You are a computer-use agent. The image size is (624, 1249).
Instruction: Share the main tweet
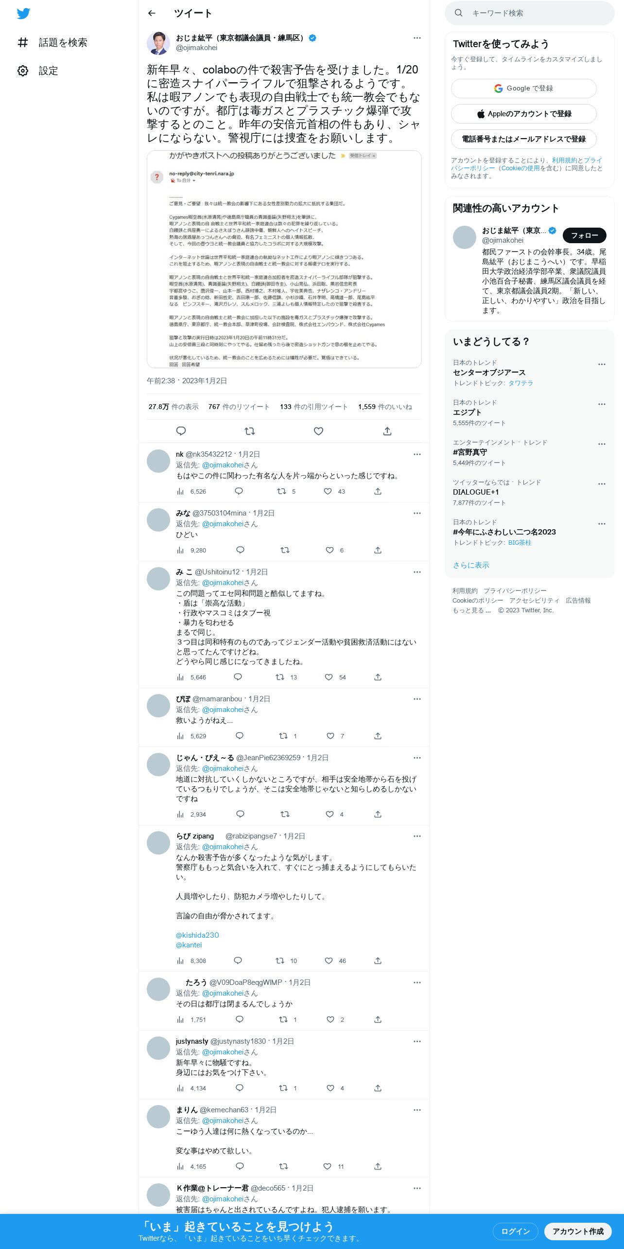click(x=387, y=431)
